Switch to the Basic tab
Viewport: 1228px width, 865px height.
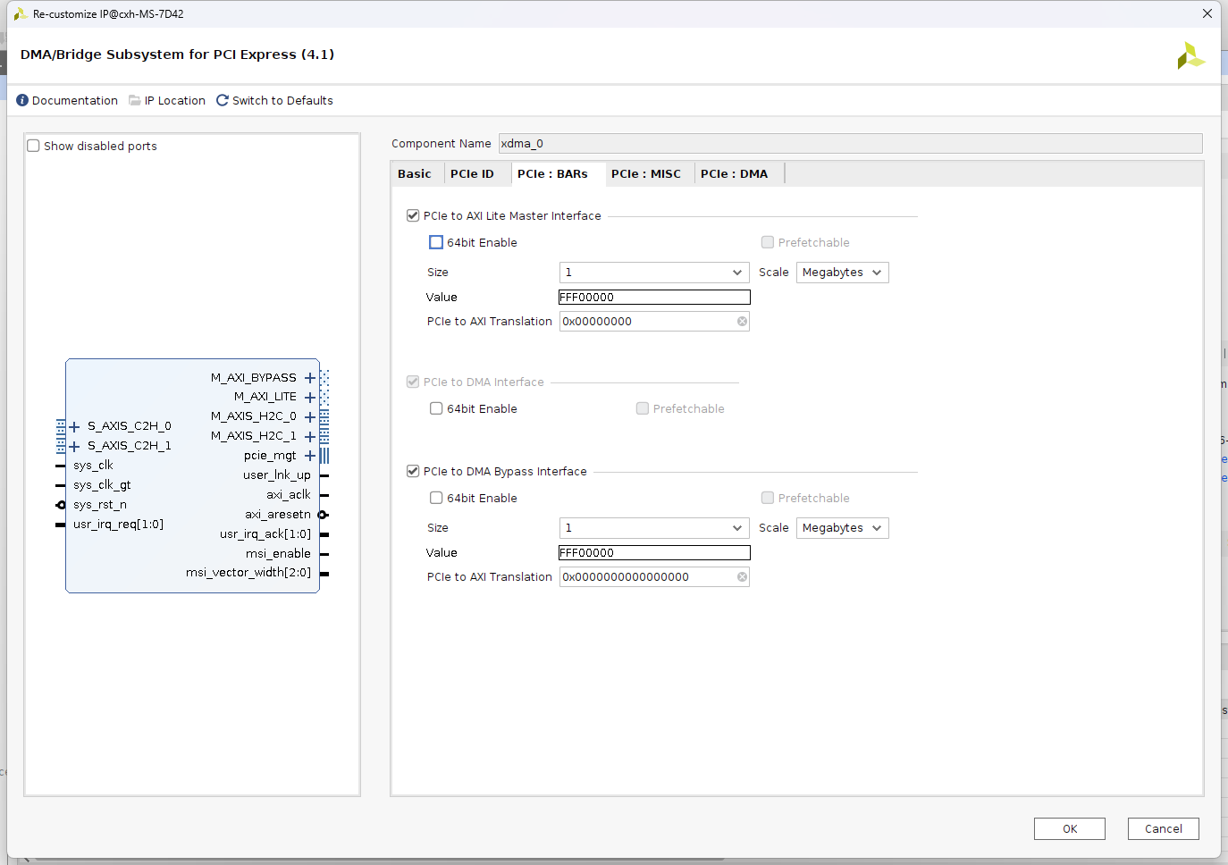(415, 173)
